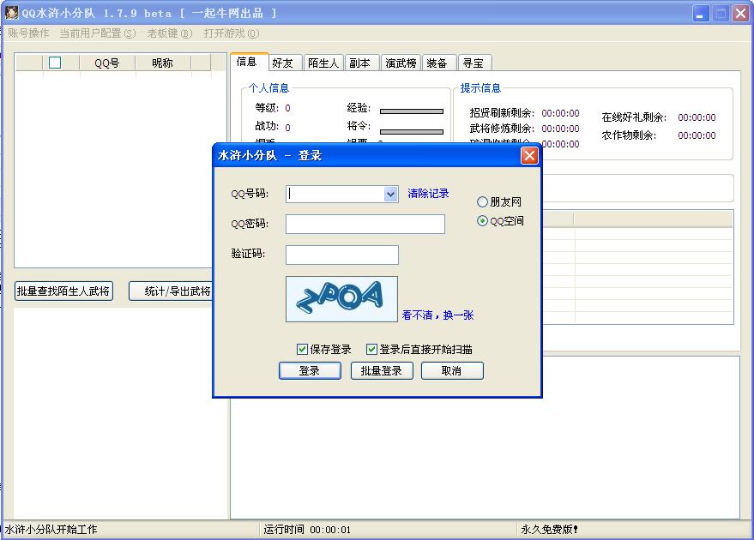Select the 朋友网 radio button
Viewport: 754px width, 540px height.
pos(482,201)
